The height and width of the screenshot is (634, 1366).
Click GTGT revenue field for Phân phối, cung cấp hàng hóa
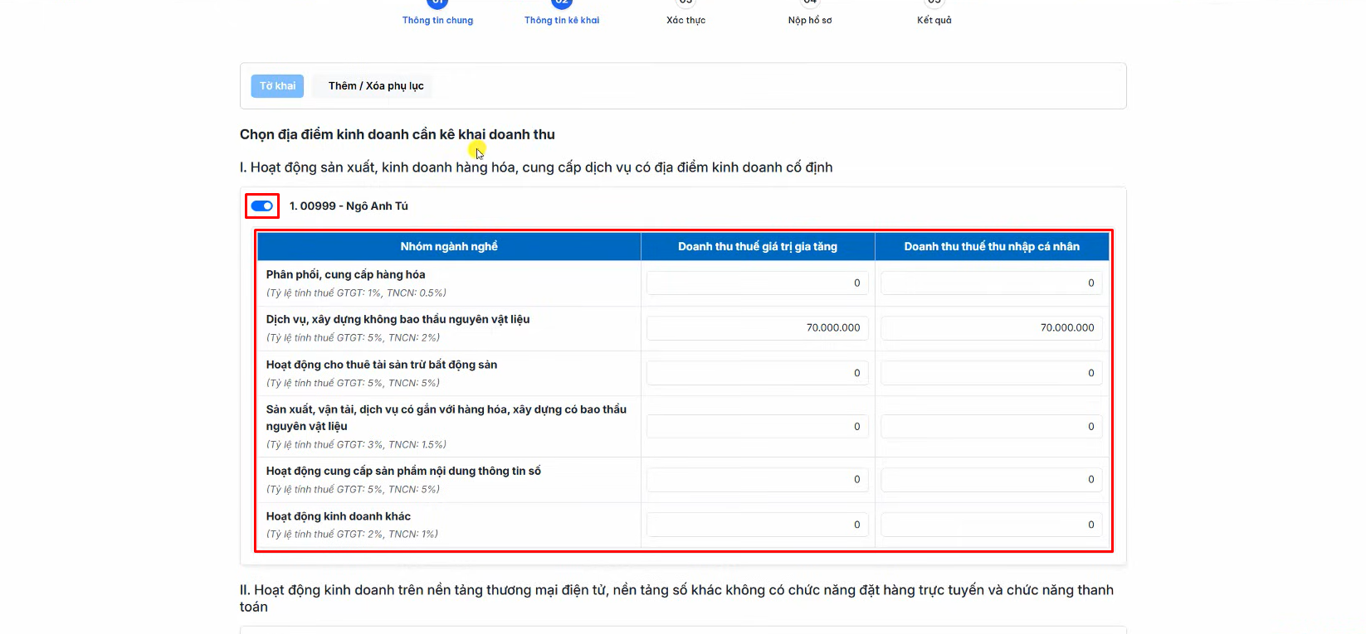click(x=758, y=283)
